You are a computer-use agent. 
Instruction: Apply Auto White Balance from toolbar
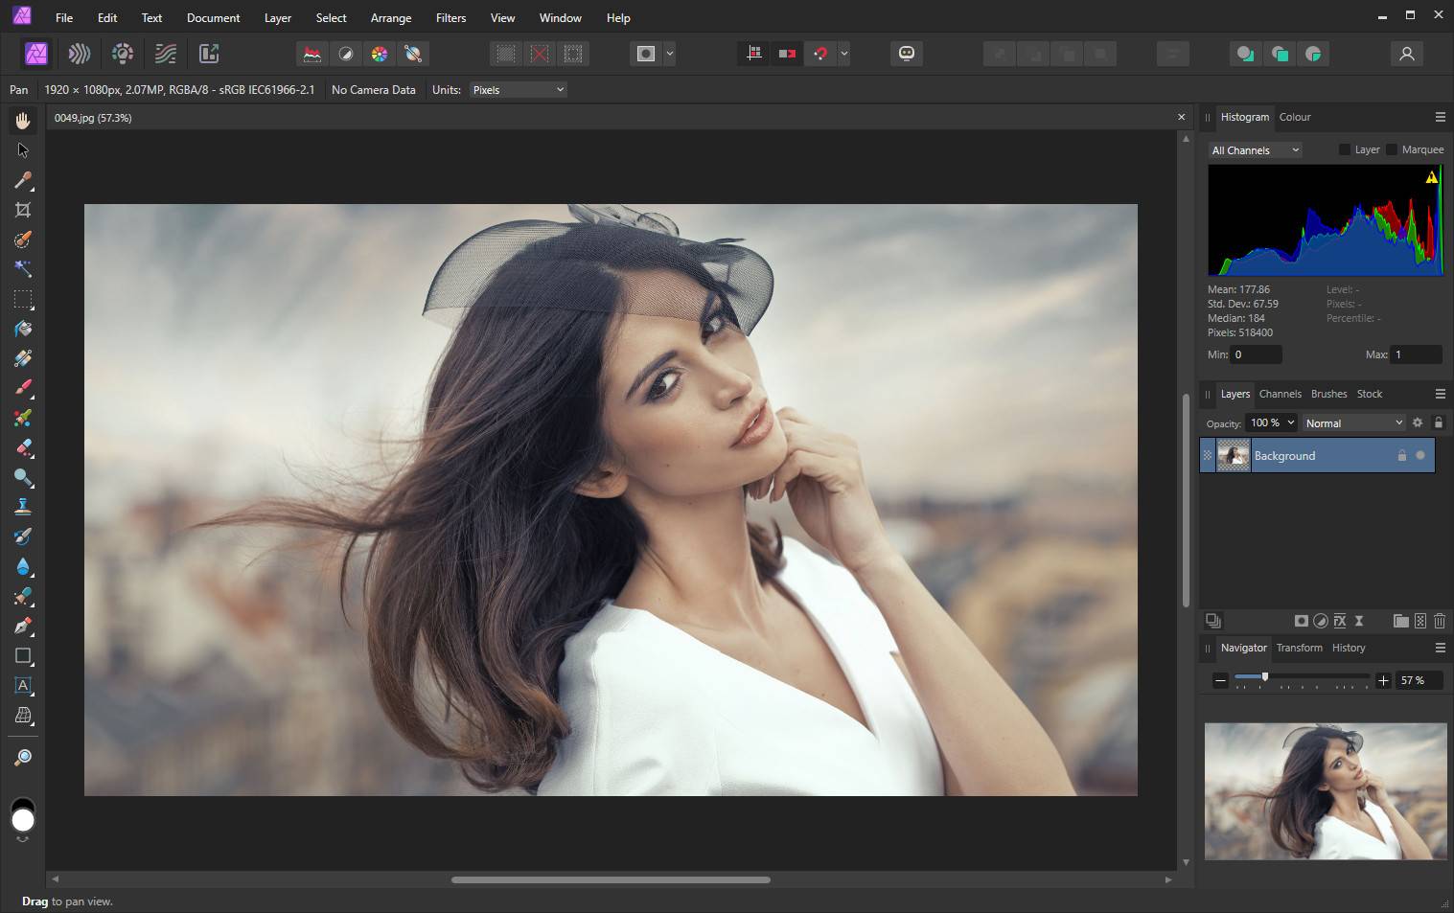pos(413,54)
